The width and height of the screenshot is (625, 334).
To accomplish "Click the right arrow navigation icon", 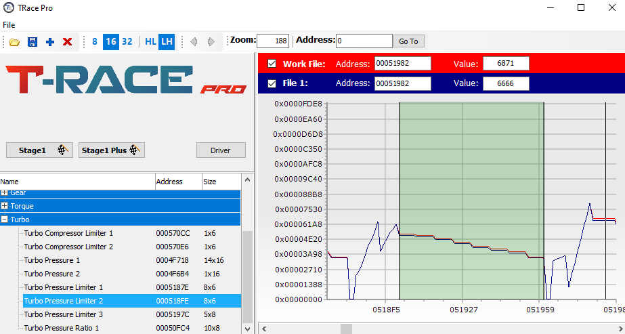I will (211, 42).
